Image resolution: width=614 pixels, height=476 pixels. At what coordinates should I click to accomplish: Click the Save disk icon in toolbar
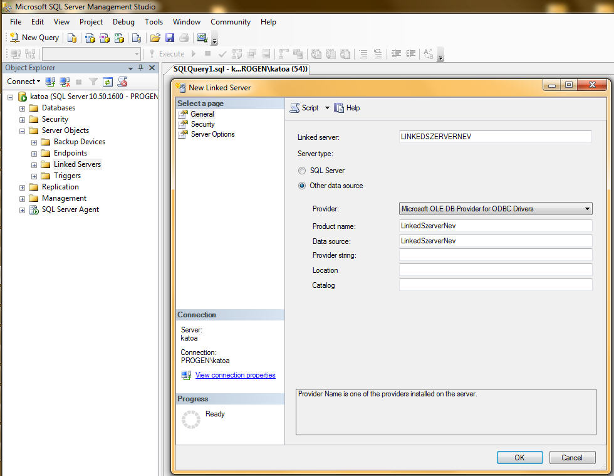pos(170,38)
